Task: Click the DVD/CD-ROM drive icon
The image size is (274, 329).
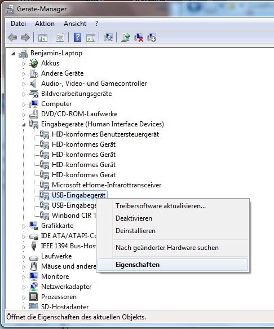Action: pyautogui.click(x=34, y=114)
